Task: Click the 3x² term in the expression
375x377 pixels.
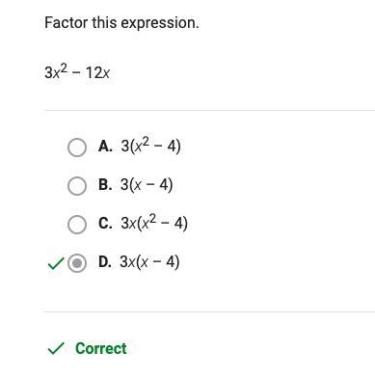Action: pos(56,71)
